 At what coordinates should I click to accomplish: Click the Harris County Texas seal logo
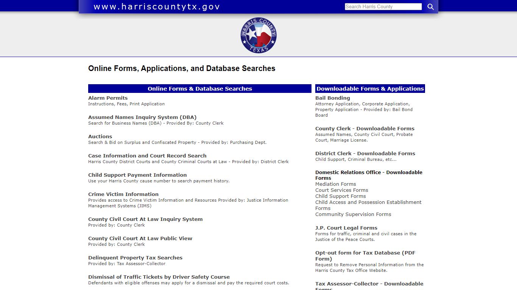258,35
